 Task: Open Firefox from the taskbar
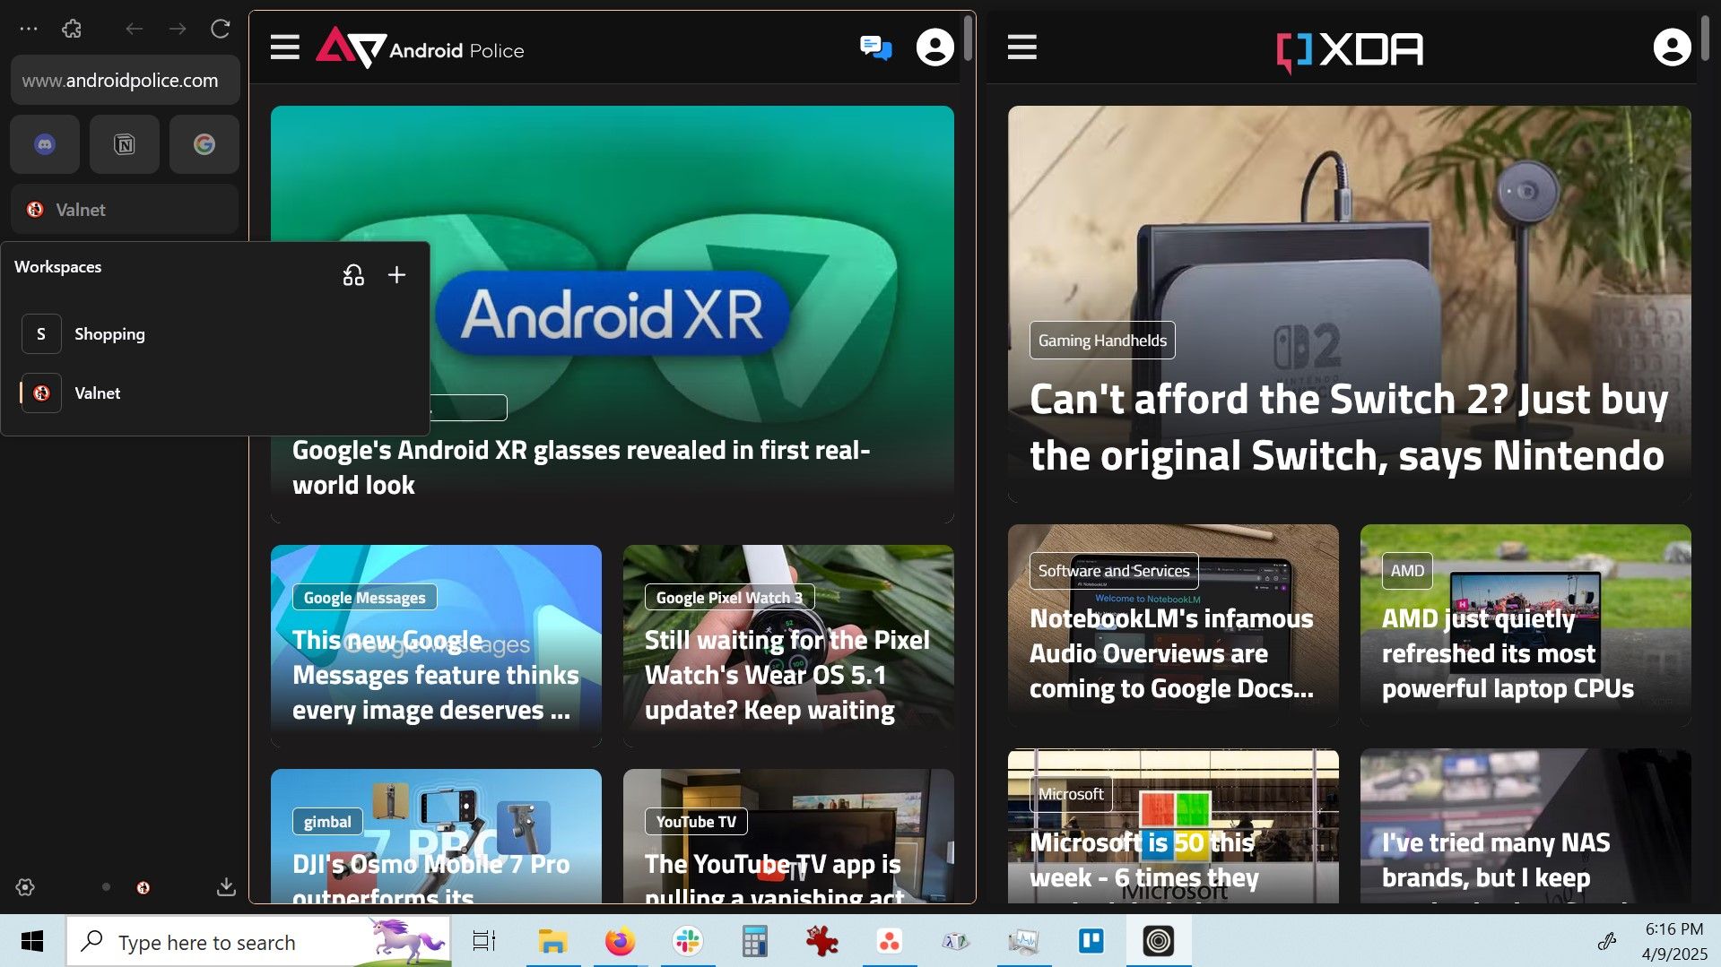(x=620, y=941)
